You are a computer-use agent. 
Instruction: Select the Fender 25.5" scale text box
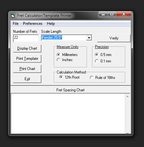64,38
